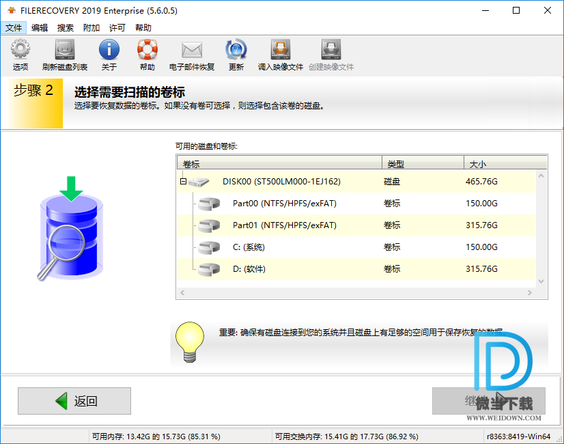564x444 pixels.
Task: Open the 许可 menu
Action: [x=117, y=28]
